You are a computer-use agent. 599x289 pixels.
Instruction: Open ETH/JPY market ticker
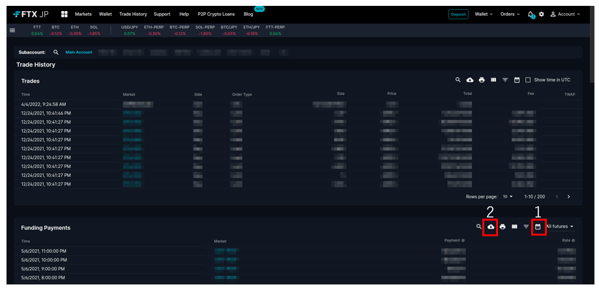pos(252,30)
